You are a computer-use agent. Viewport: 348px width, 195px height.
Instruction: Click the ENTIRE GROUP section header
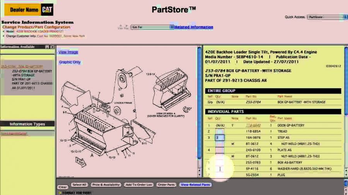273,91
